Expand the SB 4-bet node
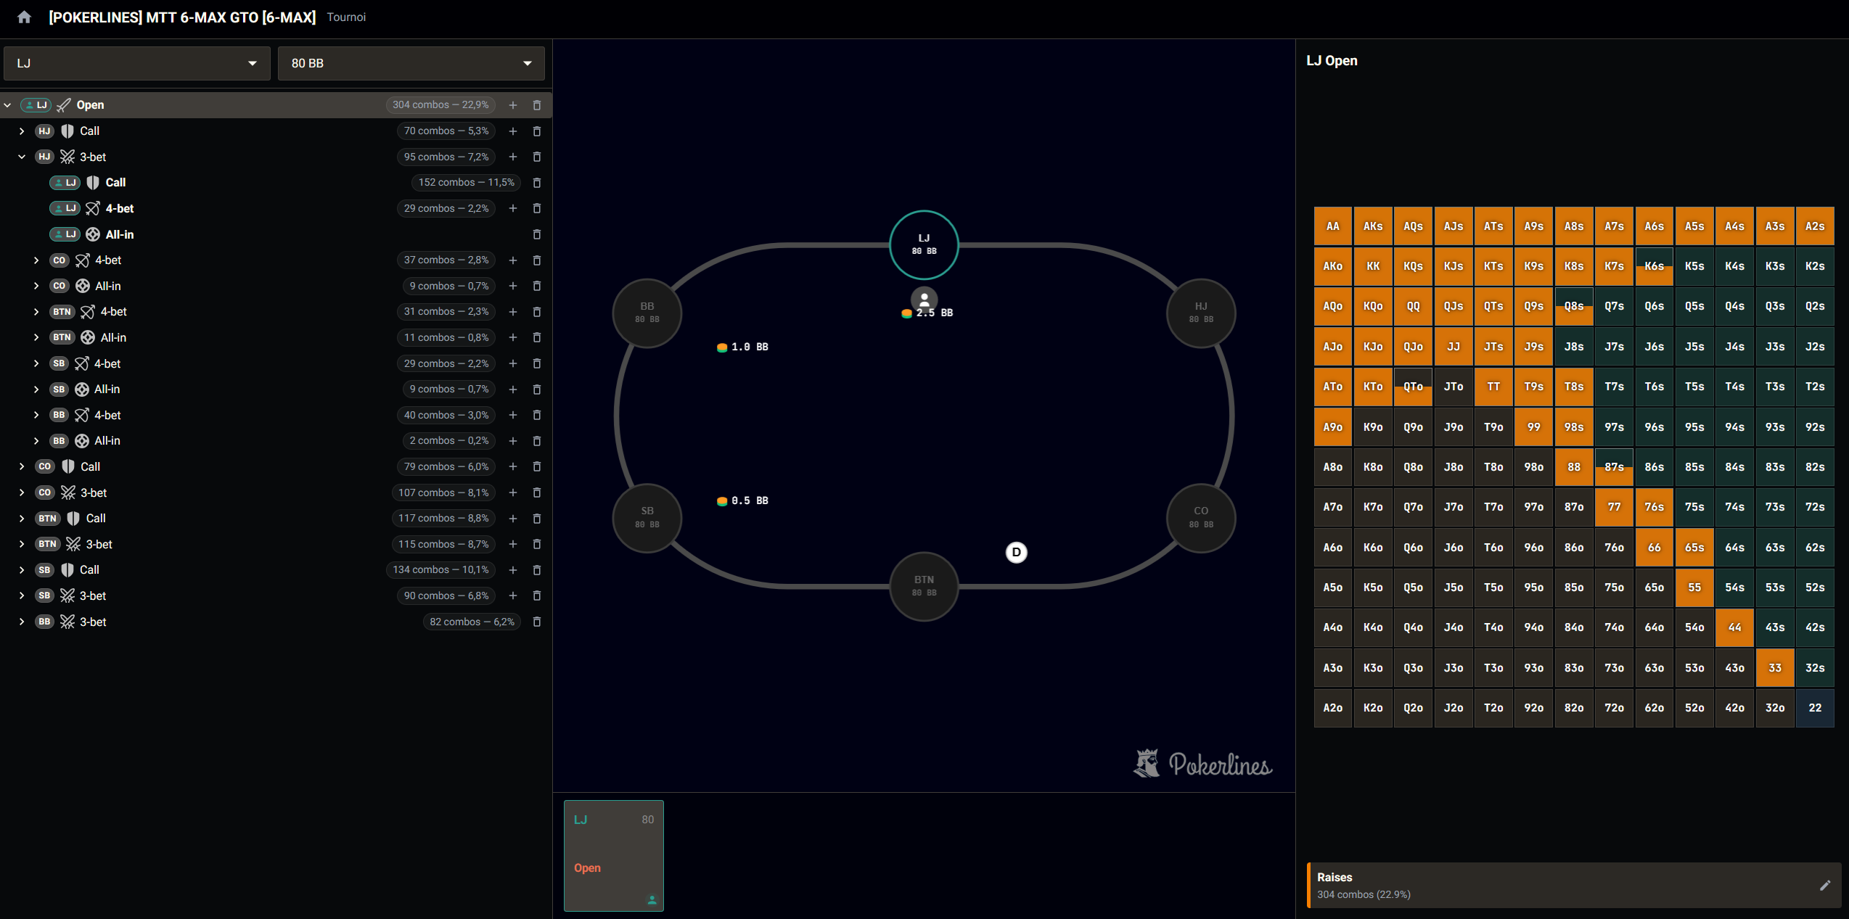This screenshot has height=919, width=1849. coord(36,363)
